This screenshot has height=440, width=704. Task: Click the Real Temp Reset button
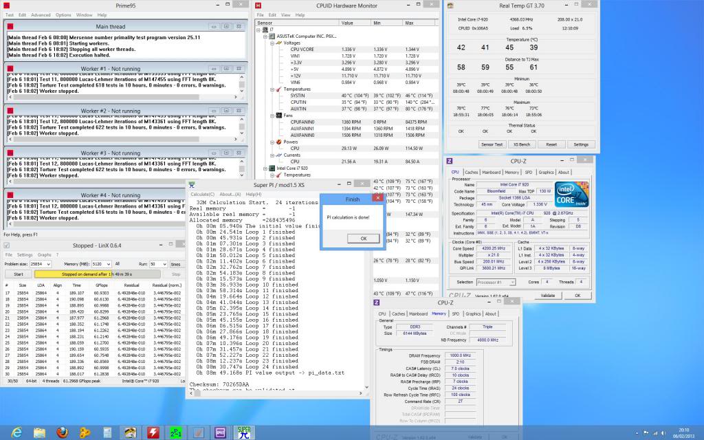coord(551,144)
